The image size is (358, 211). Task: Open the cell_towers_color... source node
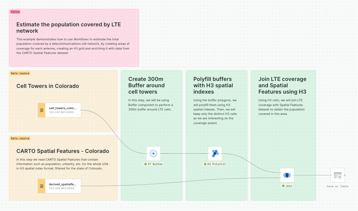[x=59, y=110]
